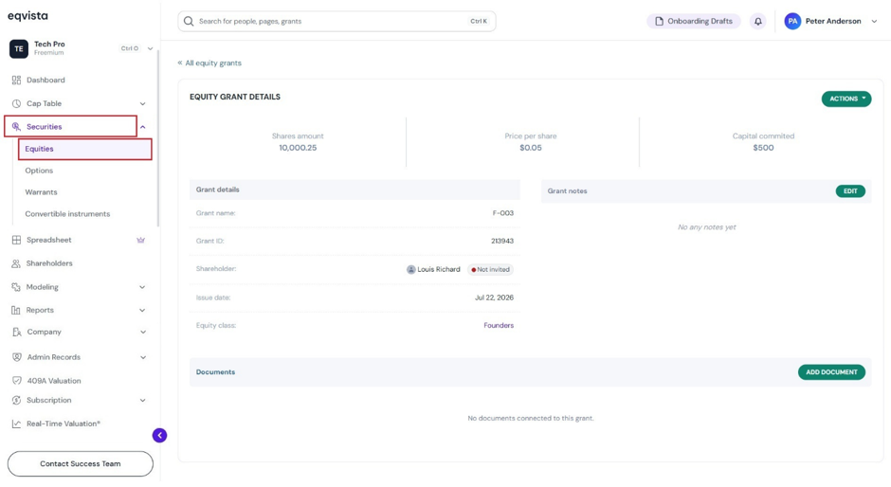Click the Shareholders people icon
The height and width of the screenshot is (487, 891).
click(16, 263)
